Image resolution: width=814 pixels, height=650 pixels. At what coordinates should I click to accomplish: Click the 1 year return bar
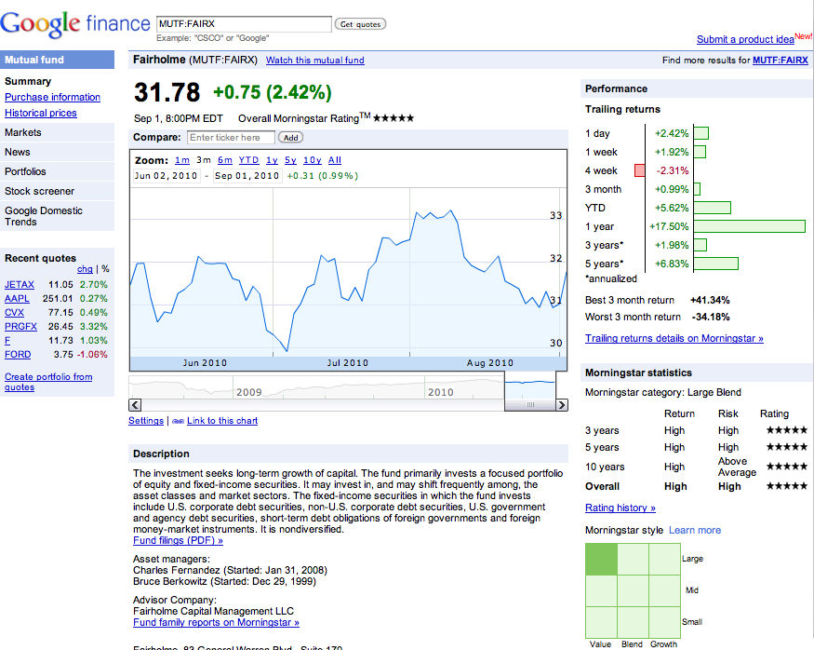[x=750, y=226]
